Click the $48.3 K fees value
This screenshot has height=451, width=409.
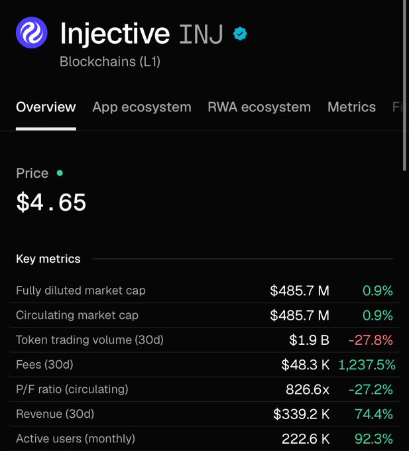point(305,365)
